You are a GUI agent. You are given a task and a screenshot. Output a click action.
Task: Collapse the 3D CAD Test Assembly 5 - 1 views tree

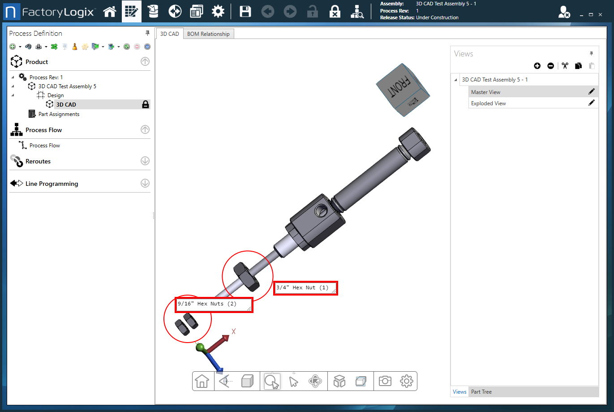pos(456,80)
